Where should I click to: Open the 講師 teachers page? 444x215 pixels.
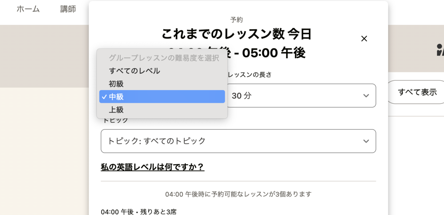click(x=67, y=9)
